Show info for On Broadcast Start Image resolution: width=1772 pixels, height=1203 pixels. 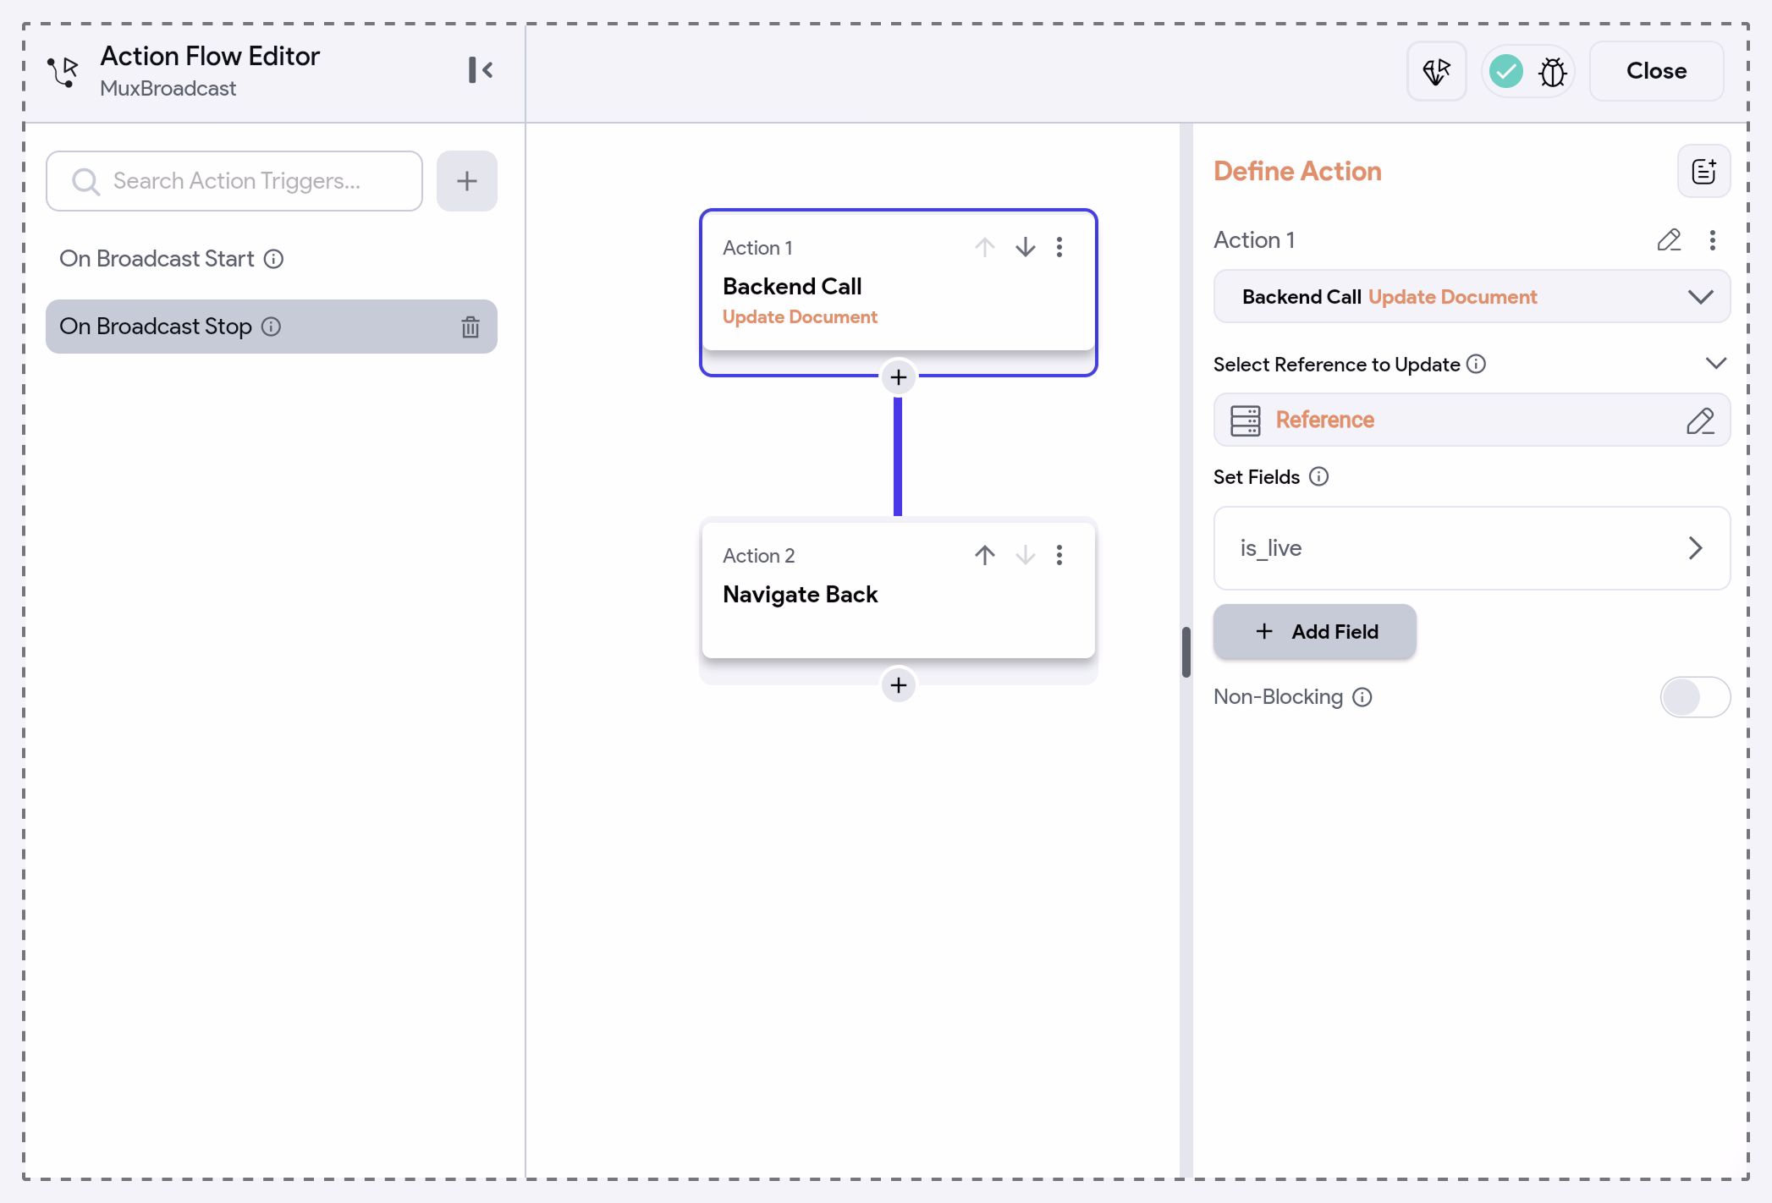click(x=273, y=259)
